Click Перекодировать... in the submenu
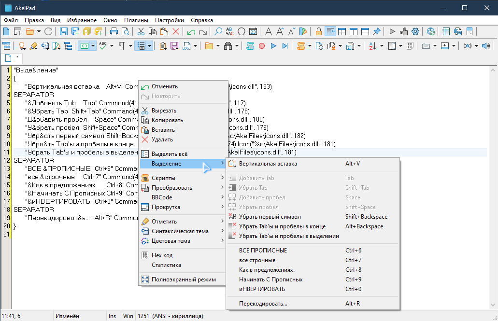498x321 pixels. (263, 304)
